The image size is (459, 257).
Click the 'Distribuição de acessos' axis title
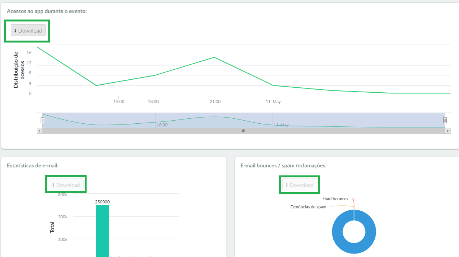click(19, 70)
